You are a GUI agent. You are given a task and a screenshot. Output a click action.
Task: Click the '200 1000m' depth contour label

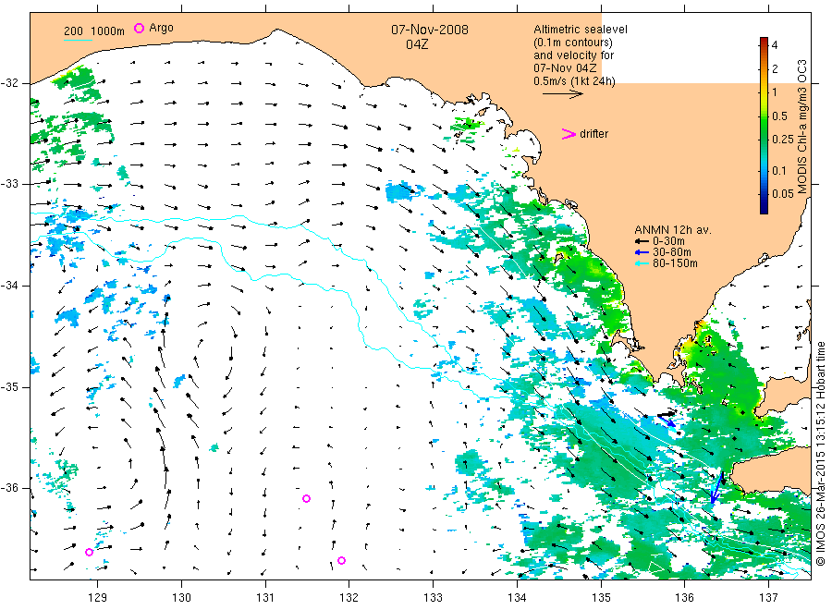pos(94,31)
